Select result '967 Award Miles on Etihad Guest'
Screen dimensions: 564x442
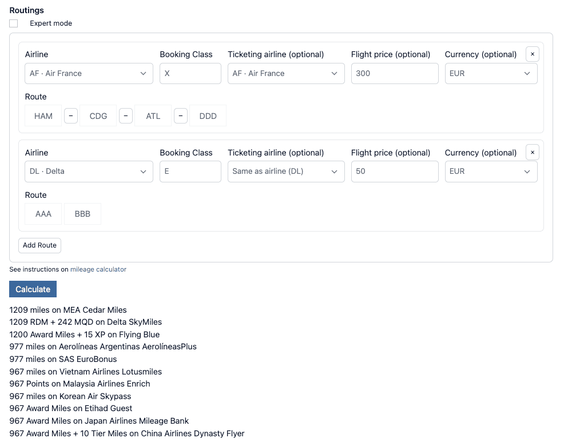[x=71, y=409]
